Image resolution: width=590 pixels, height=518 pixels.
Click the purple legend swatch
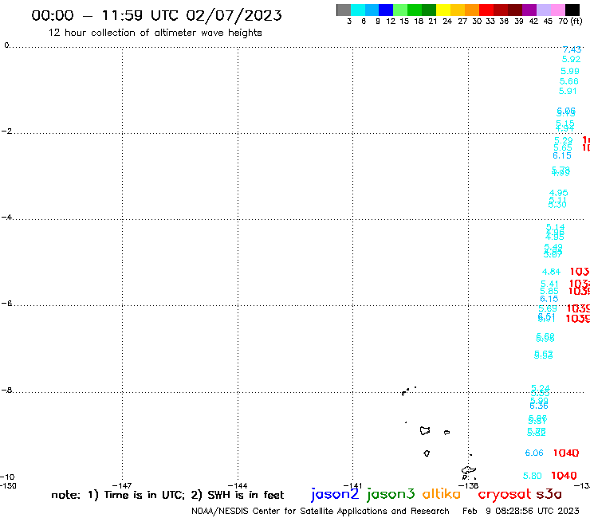pos(529,10)
